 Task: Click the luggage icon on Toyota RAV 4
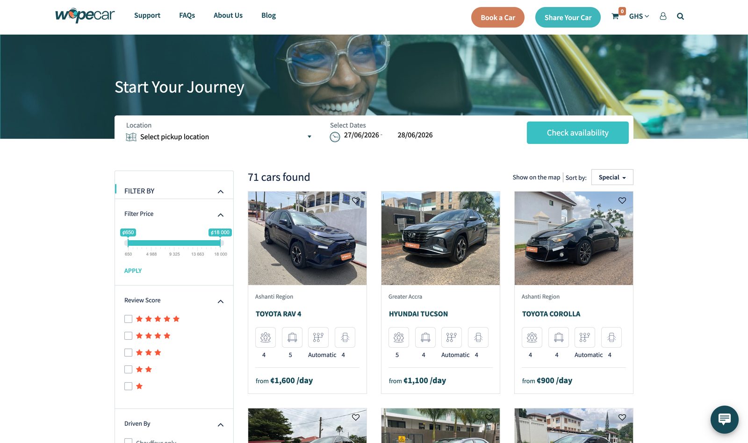click(x=292, y=337)
